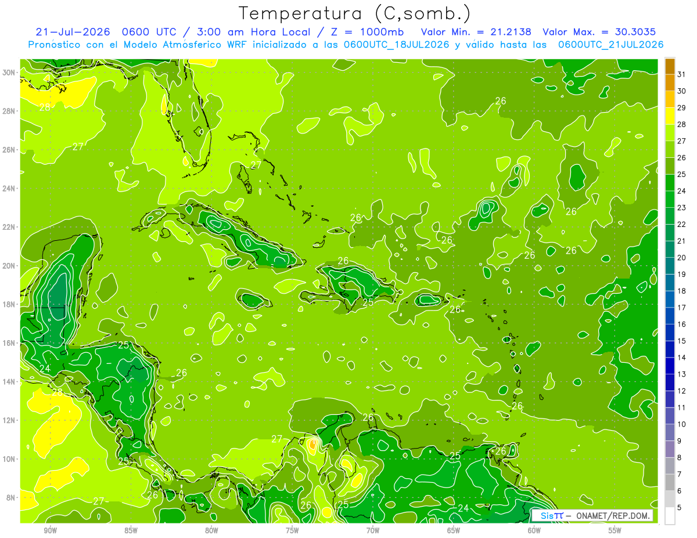Click legend swatch between 24 and 25
This screenshot has width=697, height=538.
pos(670,182)
